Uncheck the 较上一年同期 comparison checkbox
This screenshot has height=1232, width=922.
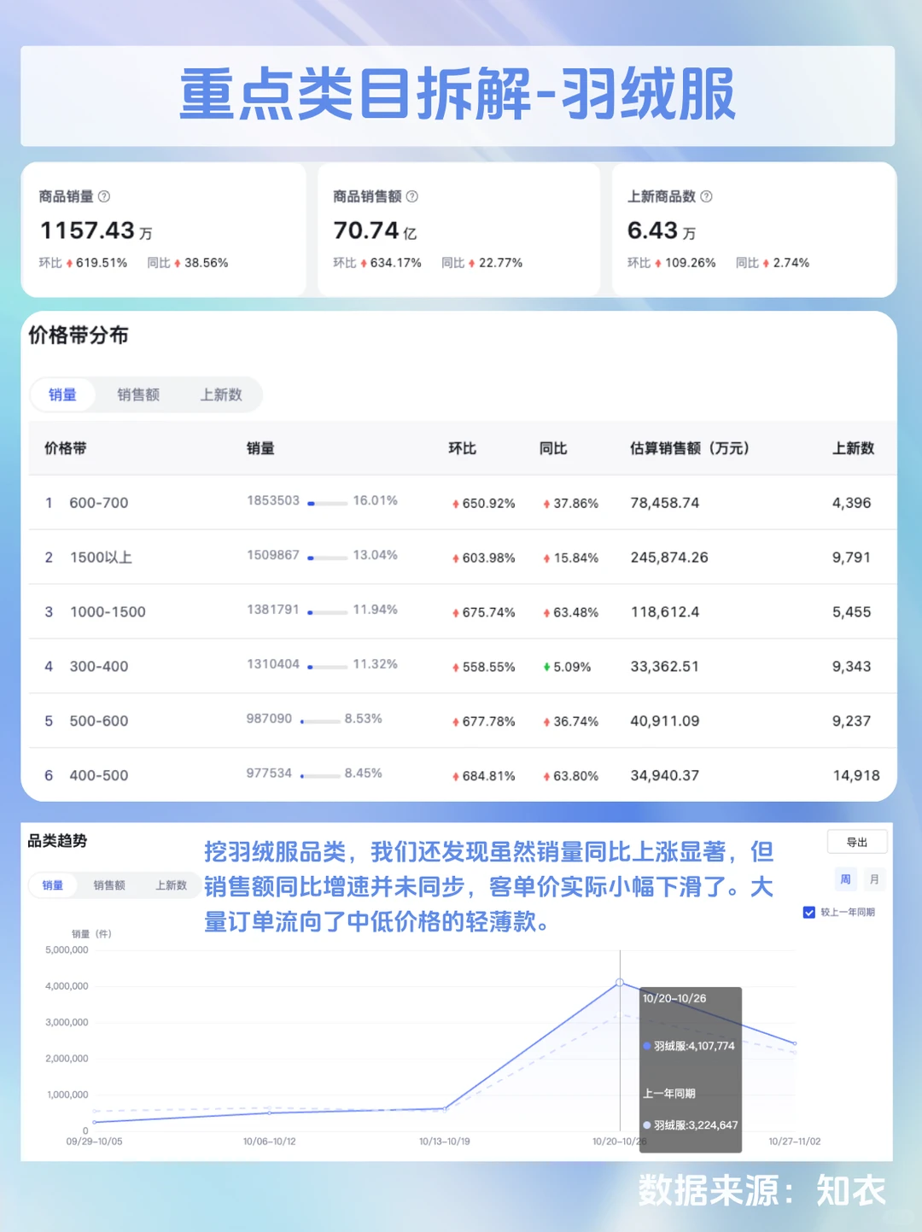click(x=808, y=912)
